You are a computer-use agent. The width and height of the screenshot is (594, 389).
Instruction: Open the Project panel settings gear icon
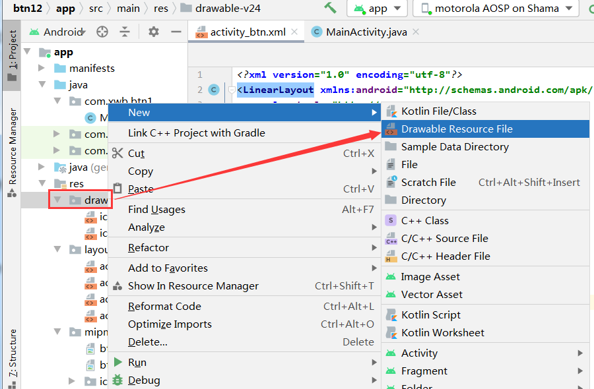click(x=152, y=30)
